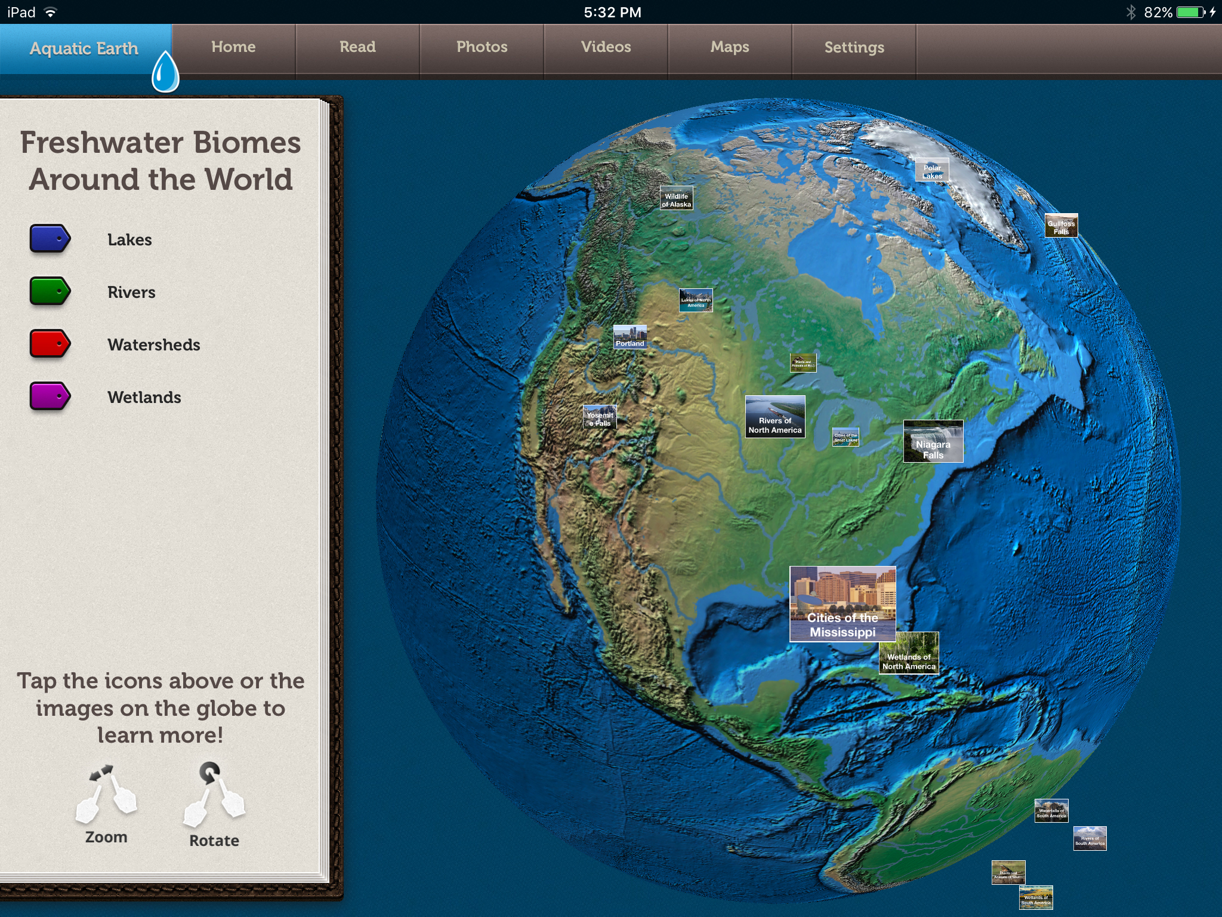1222x917 pixels.
Task: Tap the Rotate gesture icon
Action: pos(214,794)
